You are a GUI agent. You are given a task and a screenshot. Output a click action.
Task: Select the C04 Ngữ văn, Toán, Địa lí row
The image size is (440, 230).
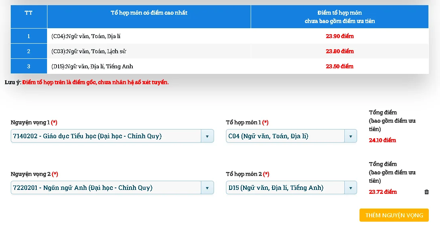[86, 36]
